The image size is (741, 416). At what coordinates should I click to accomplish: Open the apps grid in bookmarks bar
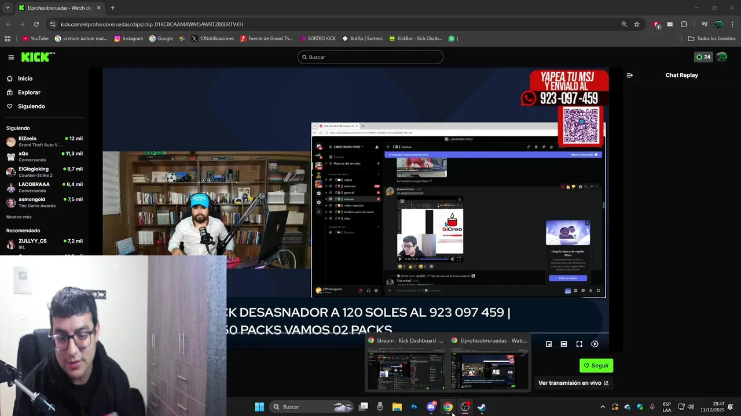click(x=8, y=39)
